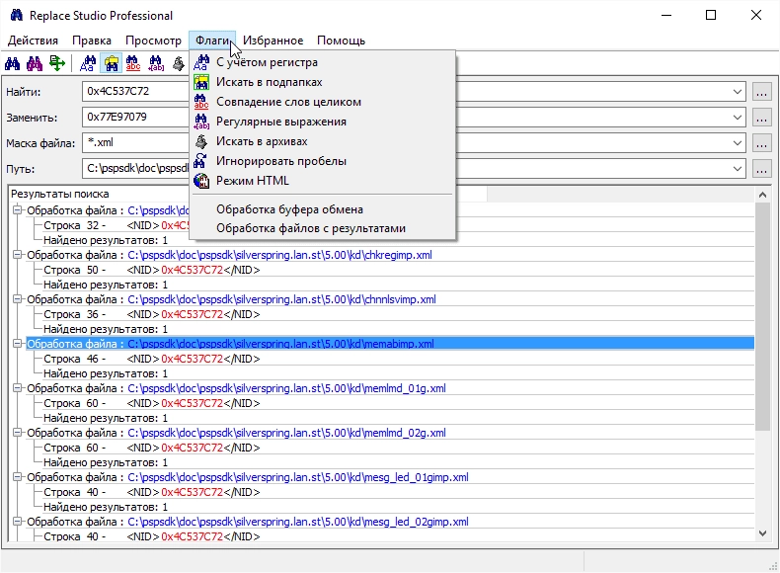
Task: Collapse the mesg_led_02gimp.xml file node
Action: tap(18, 522)
